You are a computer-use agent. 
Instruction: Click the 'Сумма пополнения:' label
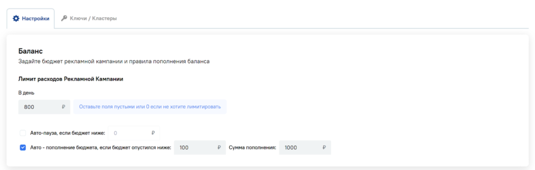(253, 148)
